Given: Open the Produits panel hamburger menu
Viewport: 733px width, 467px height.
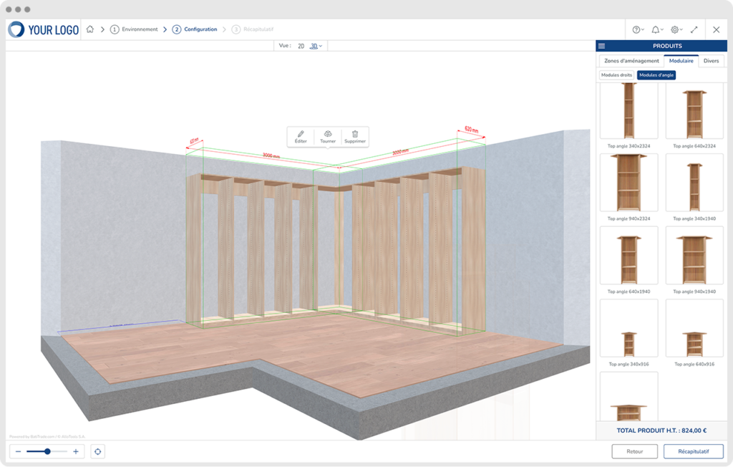Looking at the screenshot, I should click(602, 46).
